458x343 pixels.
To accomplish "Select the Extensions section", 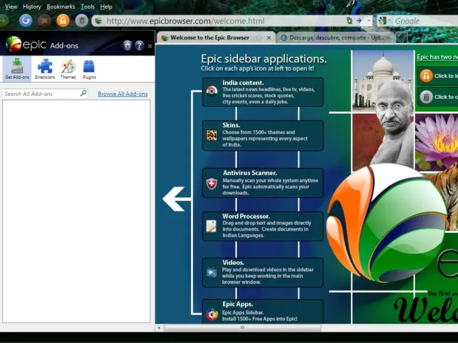I will point(45,69).
